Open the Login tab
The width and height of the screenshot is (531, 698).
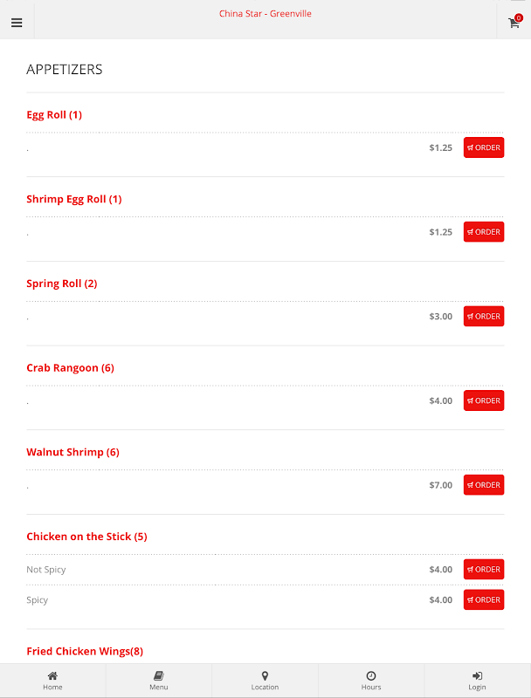click(x=477, y=681)
